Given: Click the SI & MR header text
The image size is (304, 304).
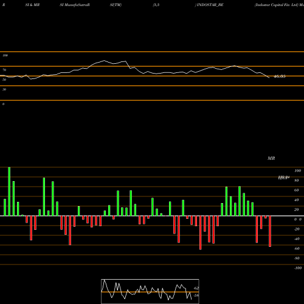Looking at the screenshot, I should (x=32, y=5).
